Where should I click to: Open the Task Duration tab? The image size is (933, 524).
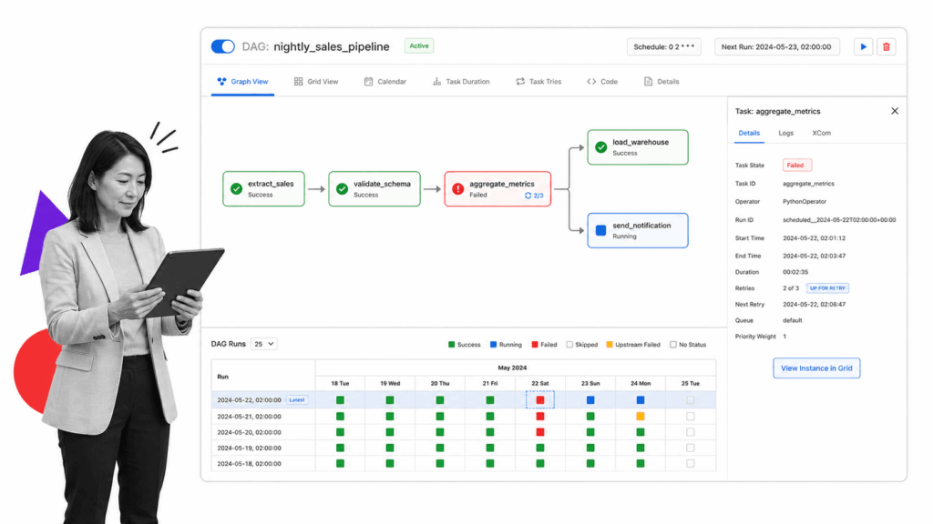point(461,81)
